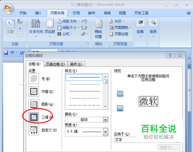Select Borders (边框) dialog tab
The width and height of the screenshot is (193, 152).
34,64
